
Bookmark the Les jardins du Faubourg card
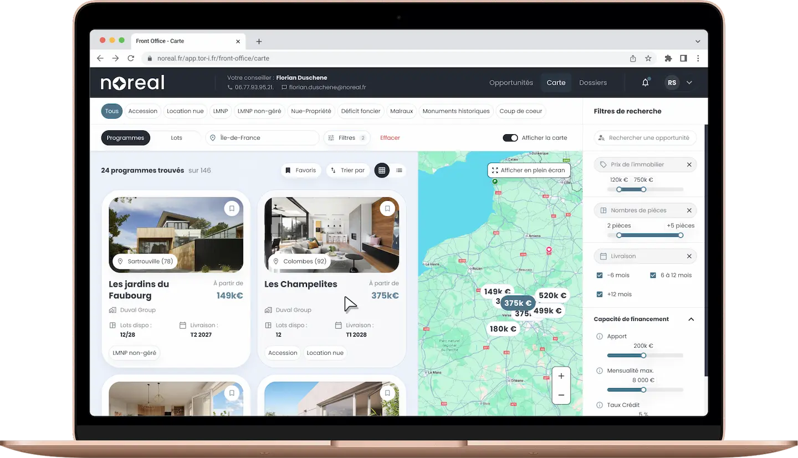coord(232,208)
